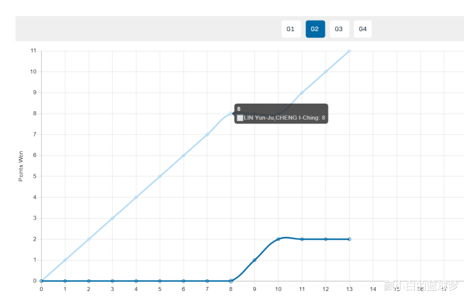The width and height of the screenshot is (464, 298).
Task: Open the G3 game tab
Action: point(339,29)
